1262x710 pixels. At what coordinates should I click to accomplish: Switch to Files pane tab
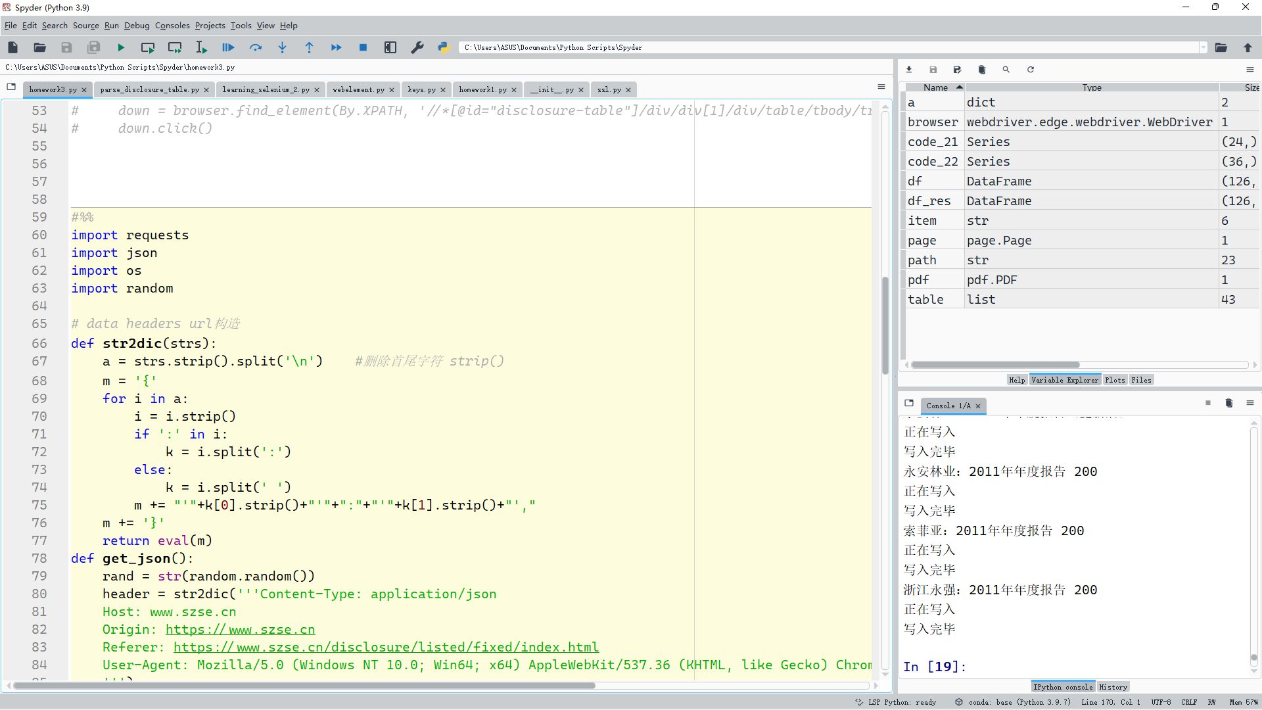click(1141, 380)
